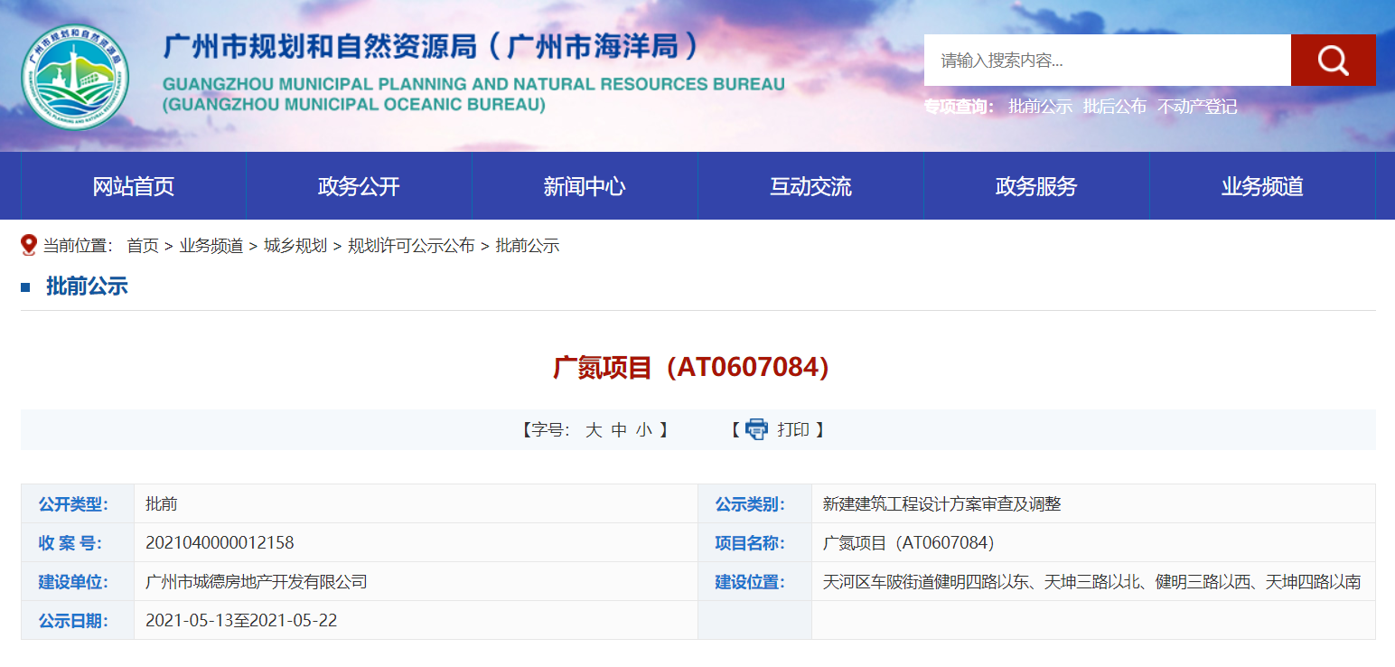Focus the search input field
This screenshot has width=1395, height=667.
(1108, 61)
